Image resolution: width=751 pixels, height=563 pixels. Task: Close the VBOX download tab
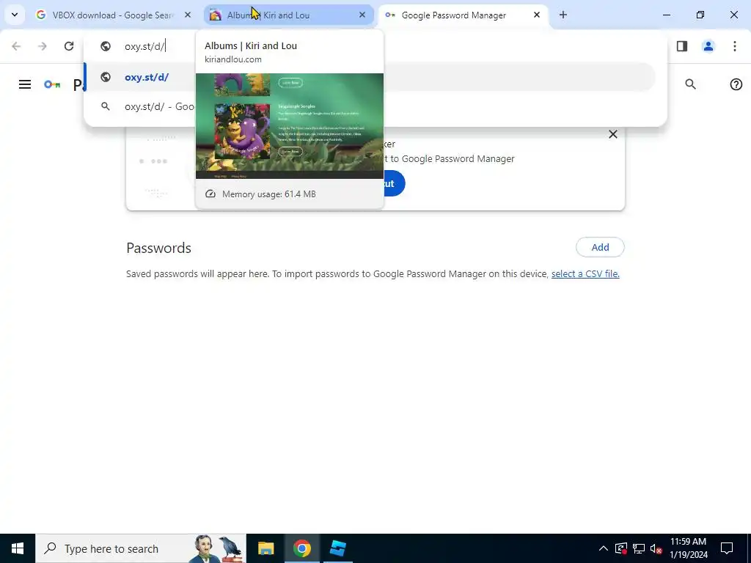click(x=188, y=15)
